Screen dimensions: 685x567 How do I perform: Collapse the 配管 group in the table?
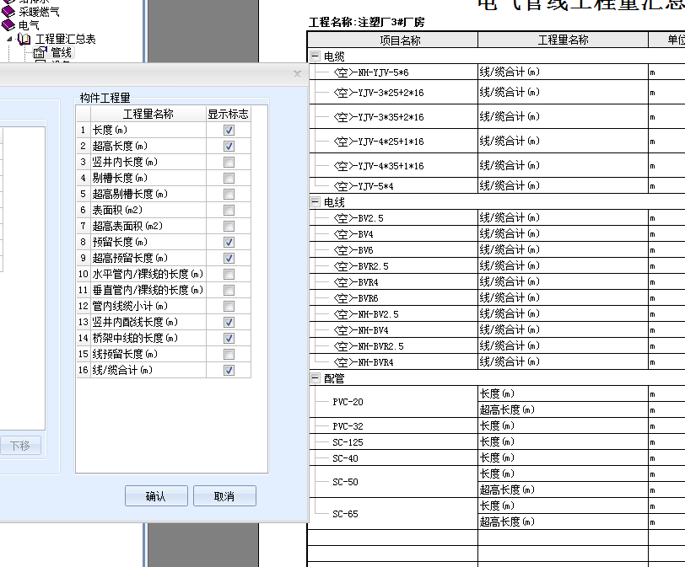point(315,378)
